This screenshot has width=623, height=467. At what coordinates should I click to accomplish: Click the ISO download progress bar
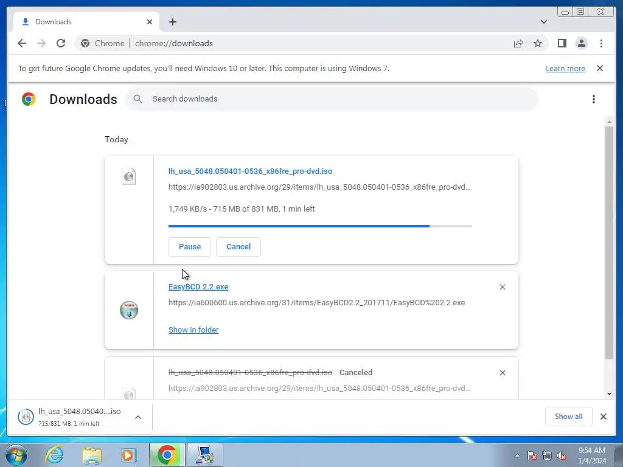320,226
